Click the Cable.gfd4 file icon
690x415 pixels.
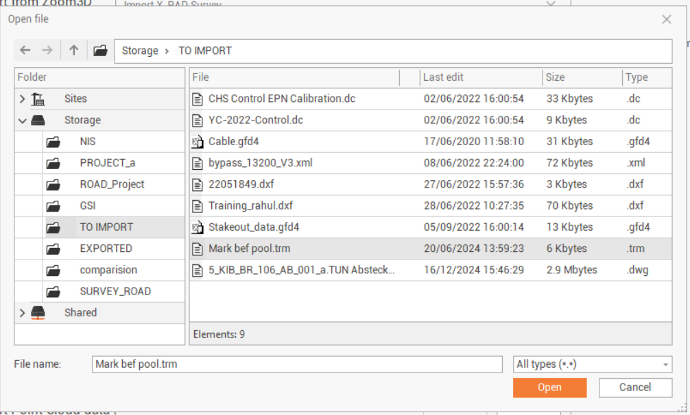click(198, 142)
